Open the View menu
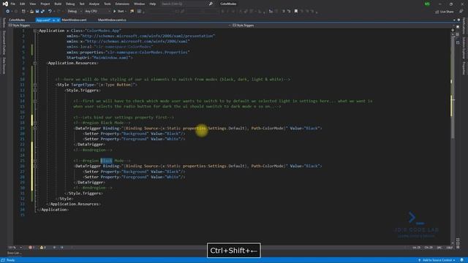The image size is (468, 263). [32, 4]
